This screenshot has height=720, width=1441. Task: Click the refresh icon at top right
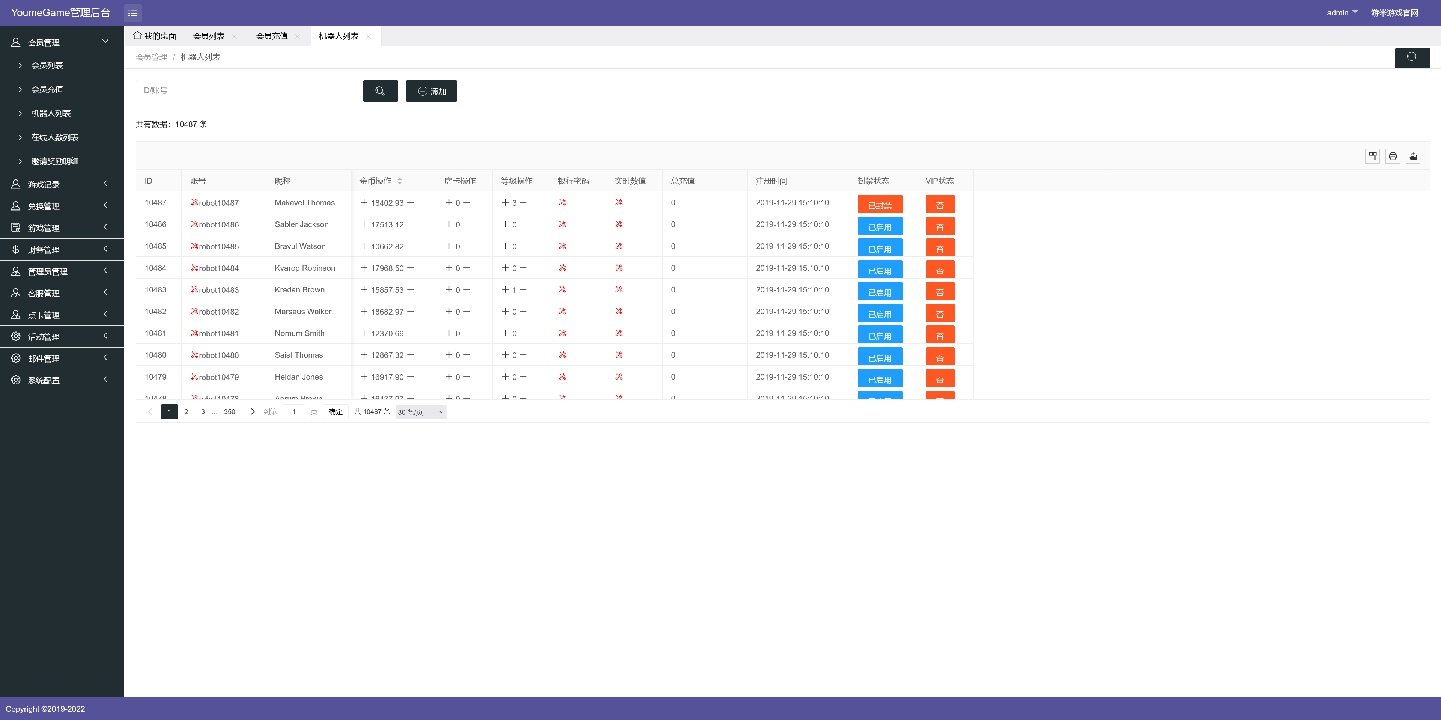coord(1411,57)
